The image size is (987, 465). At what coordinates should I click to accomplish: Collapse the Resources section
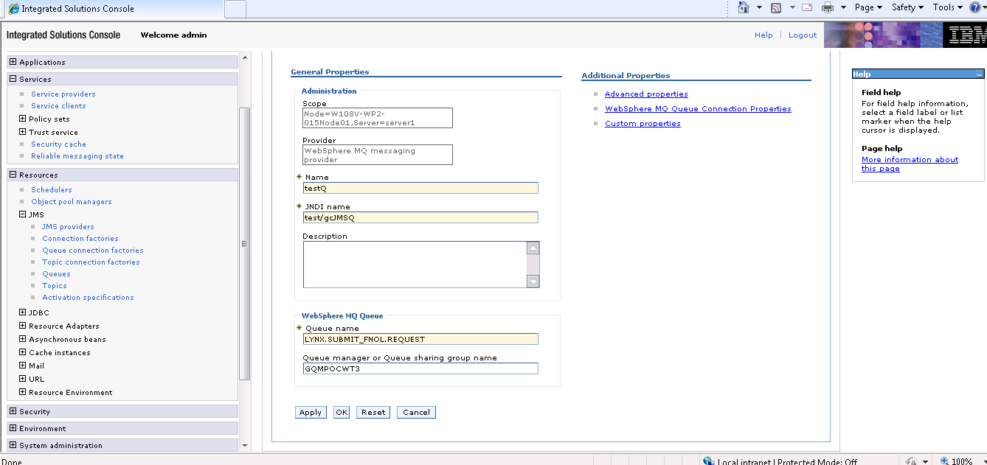pos(13,175)
